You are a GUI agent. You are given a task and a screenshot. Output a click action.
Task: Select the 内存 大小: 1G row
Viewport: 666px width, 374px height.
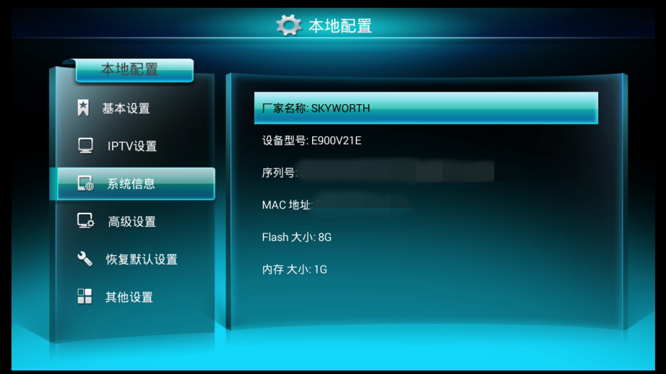pyautogui.click(x=426, y=269)
